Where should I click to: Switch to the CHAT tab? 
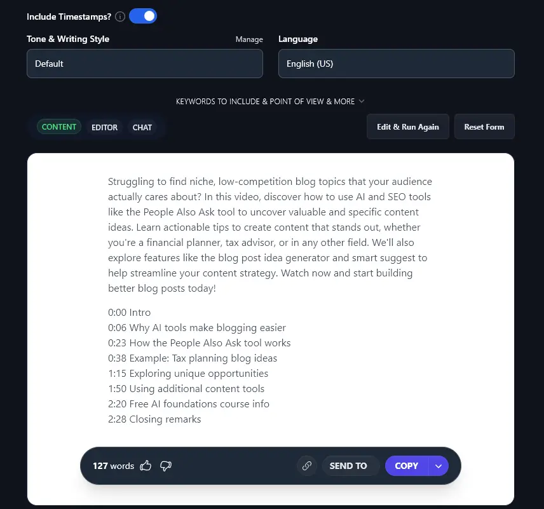point(142,126)
